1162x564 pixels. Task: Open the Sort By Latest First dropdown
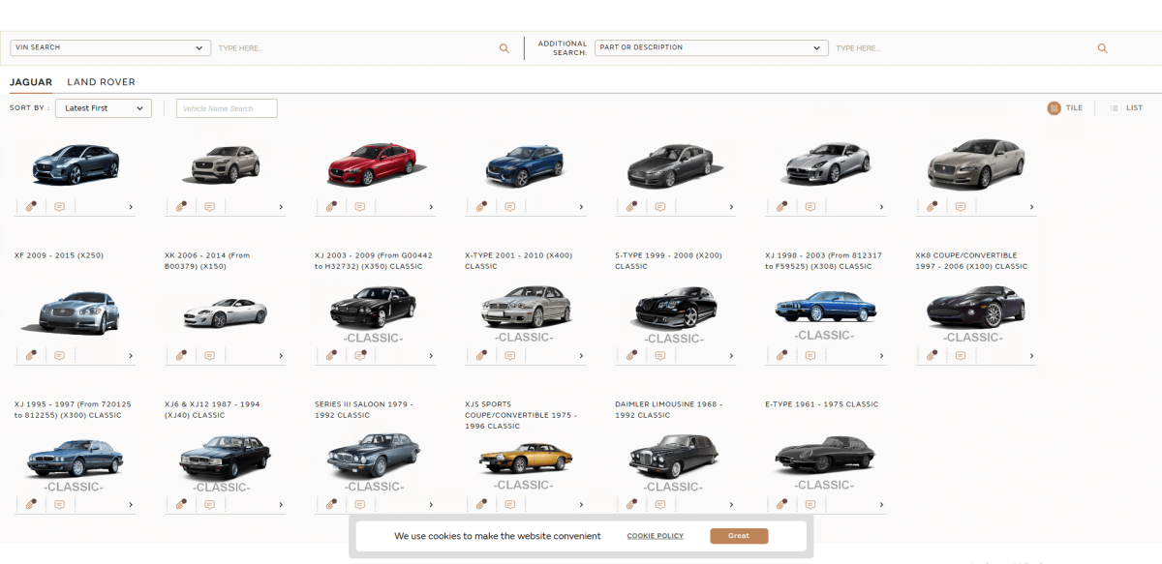[104, 108]
